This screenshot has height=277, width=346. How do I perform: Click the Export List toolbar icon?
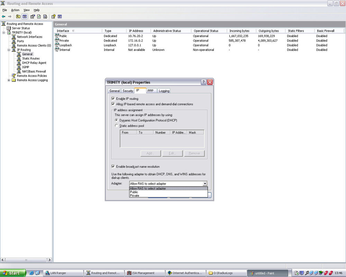pos(45,17)
